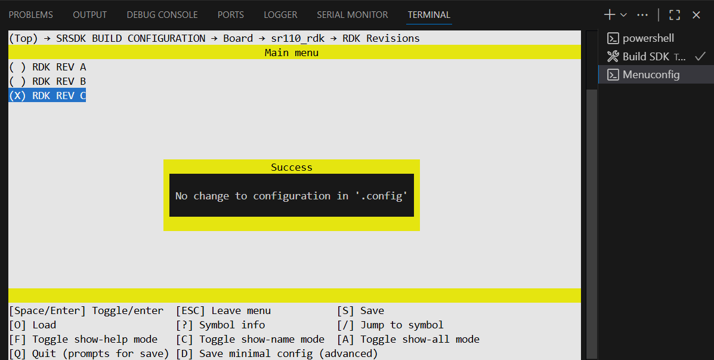The image size is (714, 360).
Task: Click the terminal vertical scrollbar
Action: (591, 179)
